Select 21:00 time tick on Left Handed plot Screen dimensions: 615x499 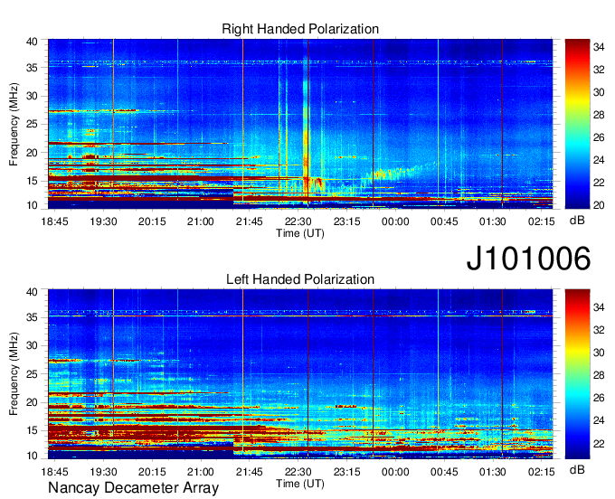tap(201, 472)
